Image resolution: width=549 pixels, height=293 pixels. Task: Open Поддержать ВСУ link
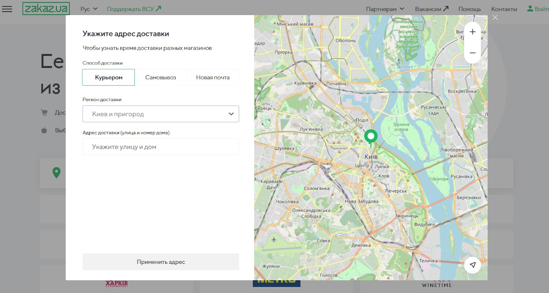[x=134, y=9]
